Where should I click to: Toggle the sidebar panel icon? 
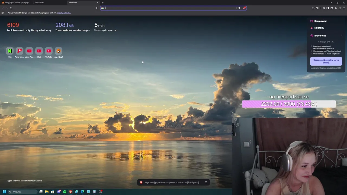(328, 8)
